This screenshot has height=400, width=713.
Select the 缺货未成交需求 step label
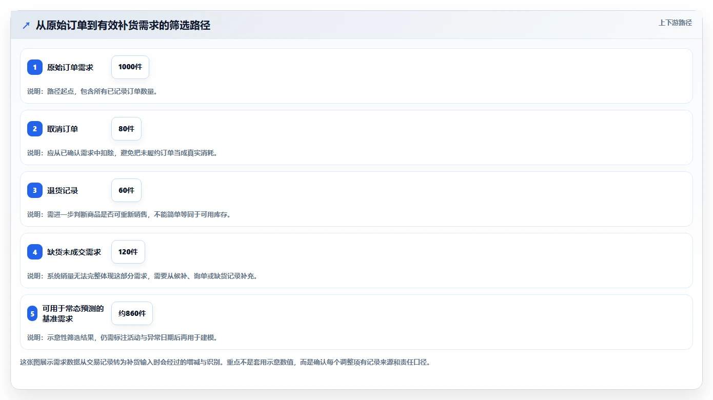pos(74,252)
